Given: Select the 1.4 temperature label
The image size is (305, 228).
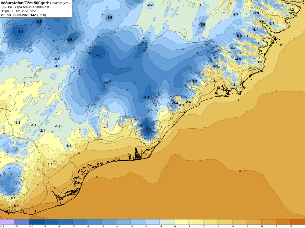Looking at the screenshot, I should click(50, 164).
